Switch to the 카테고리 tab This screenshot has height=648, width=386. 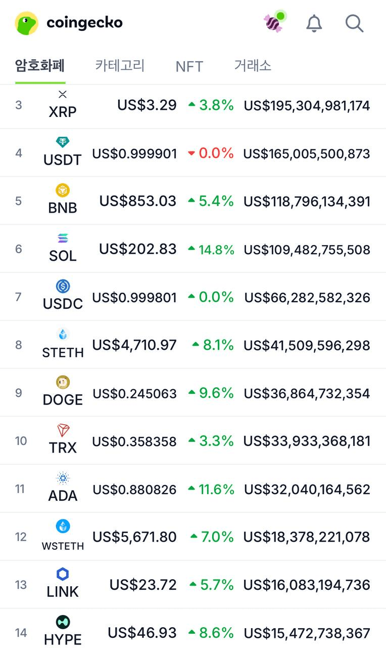[120, 65]
